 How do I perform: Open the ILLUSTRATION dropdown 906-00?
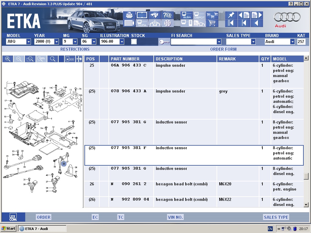point(122,42)
